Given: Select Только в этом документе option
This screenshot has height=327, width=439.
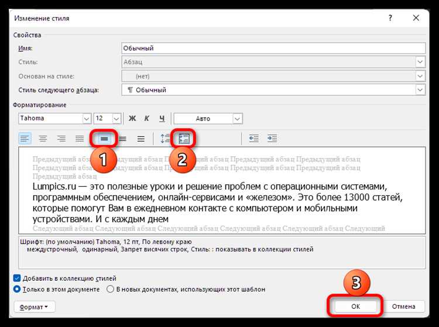Looking at the screenshot, I should tap(17, 289).
